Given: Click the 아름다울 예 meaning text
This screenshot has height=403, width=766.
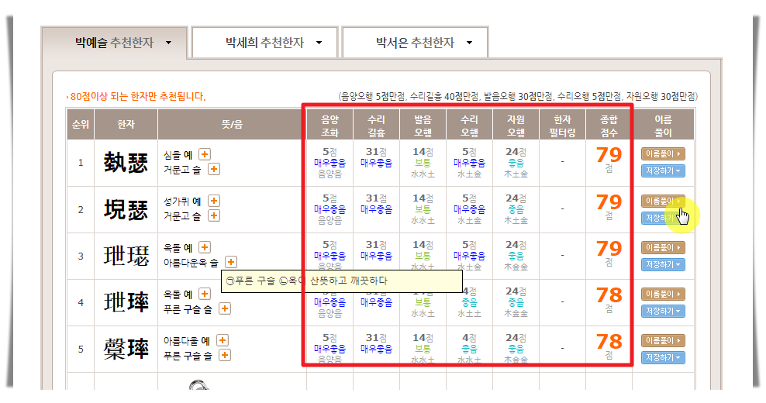Looking at the screenshot, I should click(x=187, y=341).
